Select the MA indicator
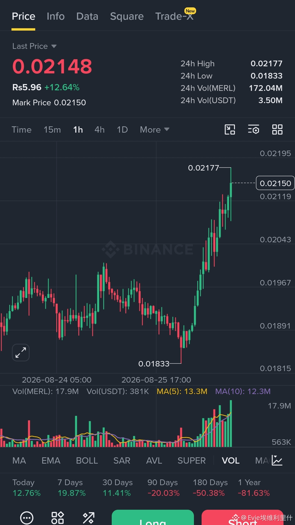Image resolution: width=295 pixels, height=525 pixels. [x=19, y=461]
